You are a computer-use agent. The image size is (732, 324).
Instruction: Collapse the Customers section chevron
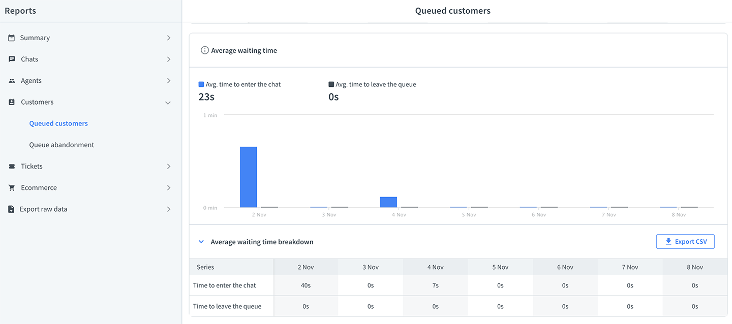[168, 103]
